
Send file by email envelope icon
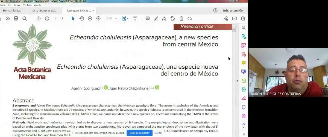(234, 19)
